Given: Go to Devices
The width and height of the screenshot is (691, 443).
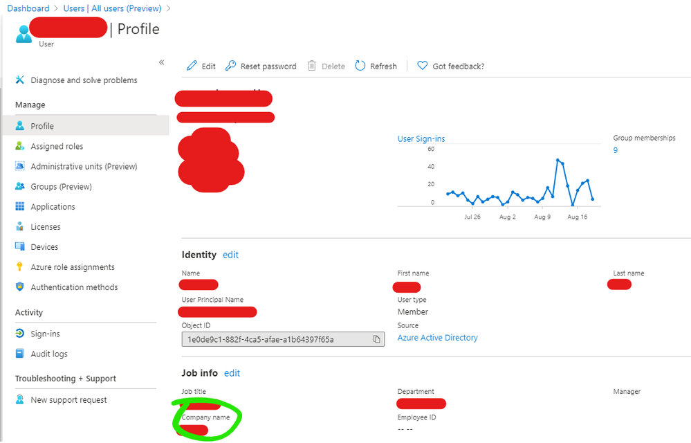Looking at the screenshot, I should click(x=44, y=247).
